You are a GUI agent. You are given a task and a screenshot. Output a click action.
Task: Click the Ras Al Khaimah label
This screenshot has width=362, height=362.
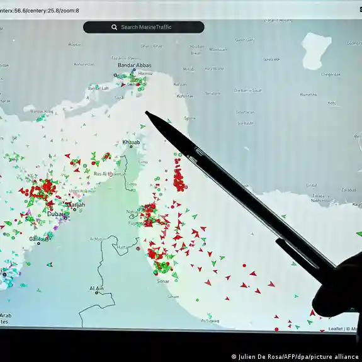pos(110,174)
